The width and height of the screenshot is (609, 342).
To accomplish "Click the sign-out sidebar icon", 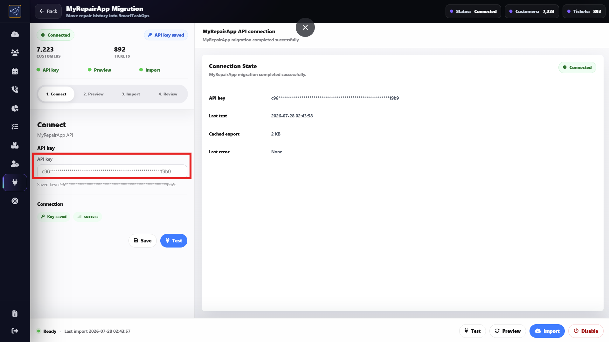I will pos(15,331).
